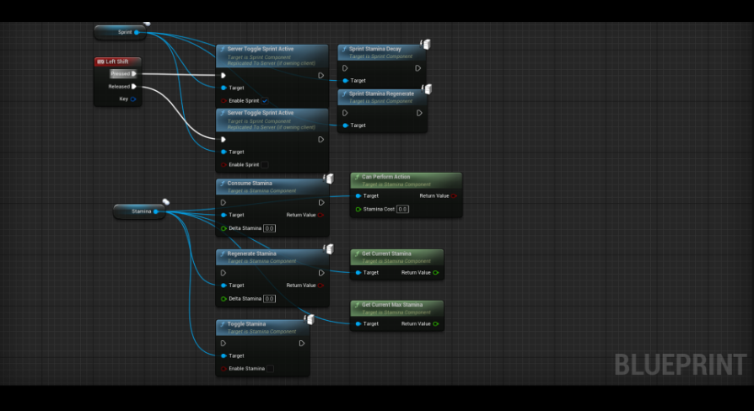
Task: Click the Released execution pin on Left Shift
Action: pos(134,87)
